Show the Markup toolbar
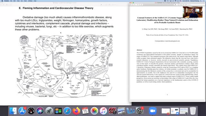The height and width of the screenshot is (116, 206). click(184, 5)
